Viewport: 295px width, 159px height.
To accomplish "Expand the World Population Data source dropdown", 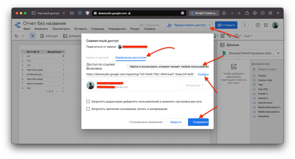I will pyautogui.click(x=278, y=53).
